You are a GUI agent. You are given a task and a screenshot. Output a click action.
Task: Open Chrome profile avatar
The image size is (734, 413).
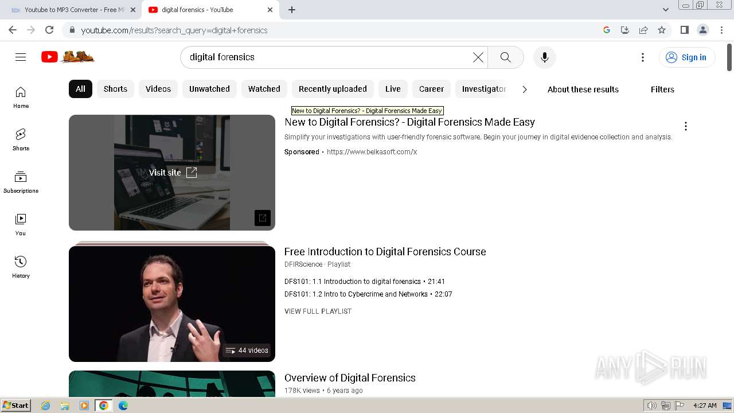pos(702,30)
